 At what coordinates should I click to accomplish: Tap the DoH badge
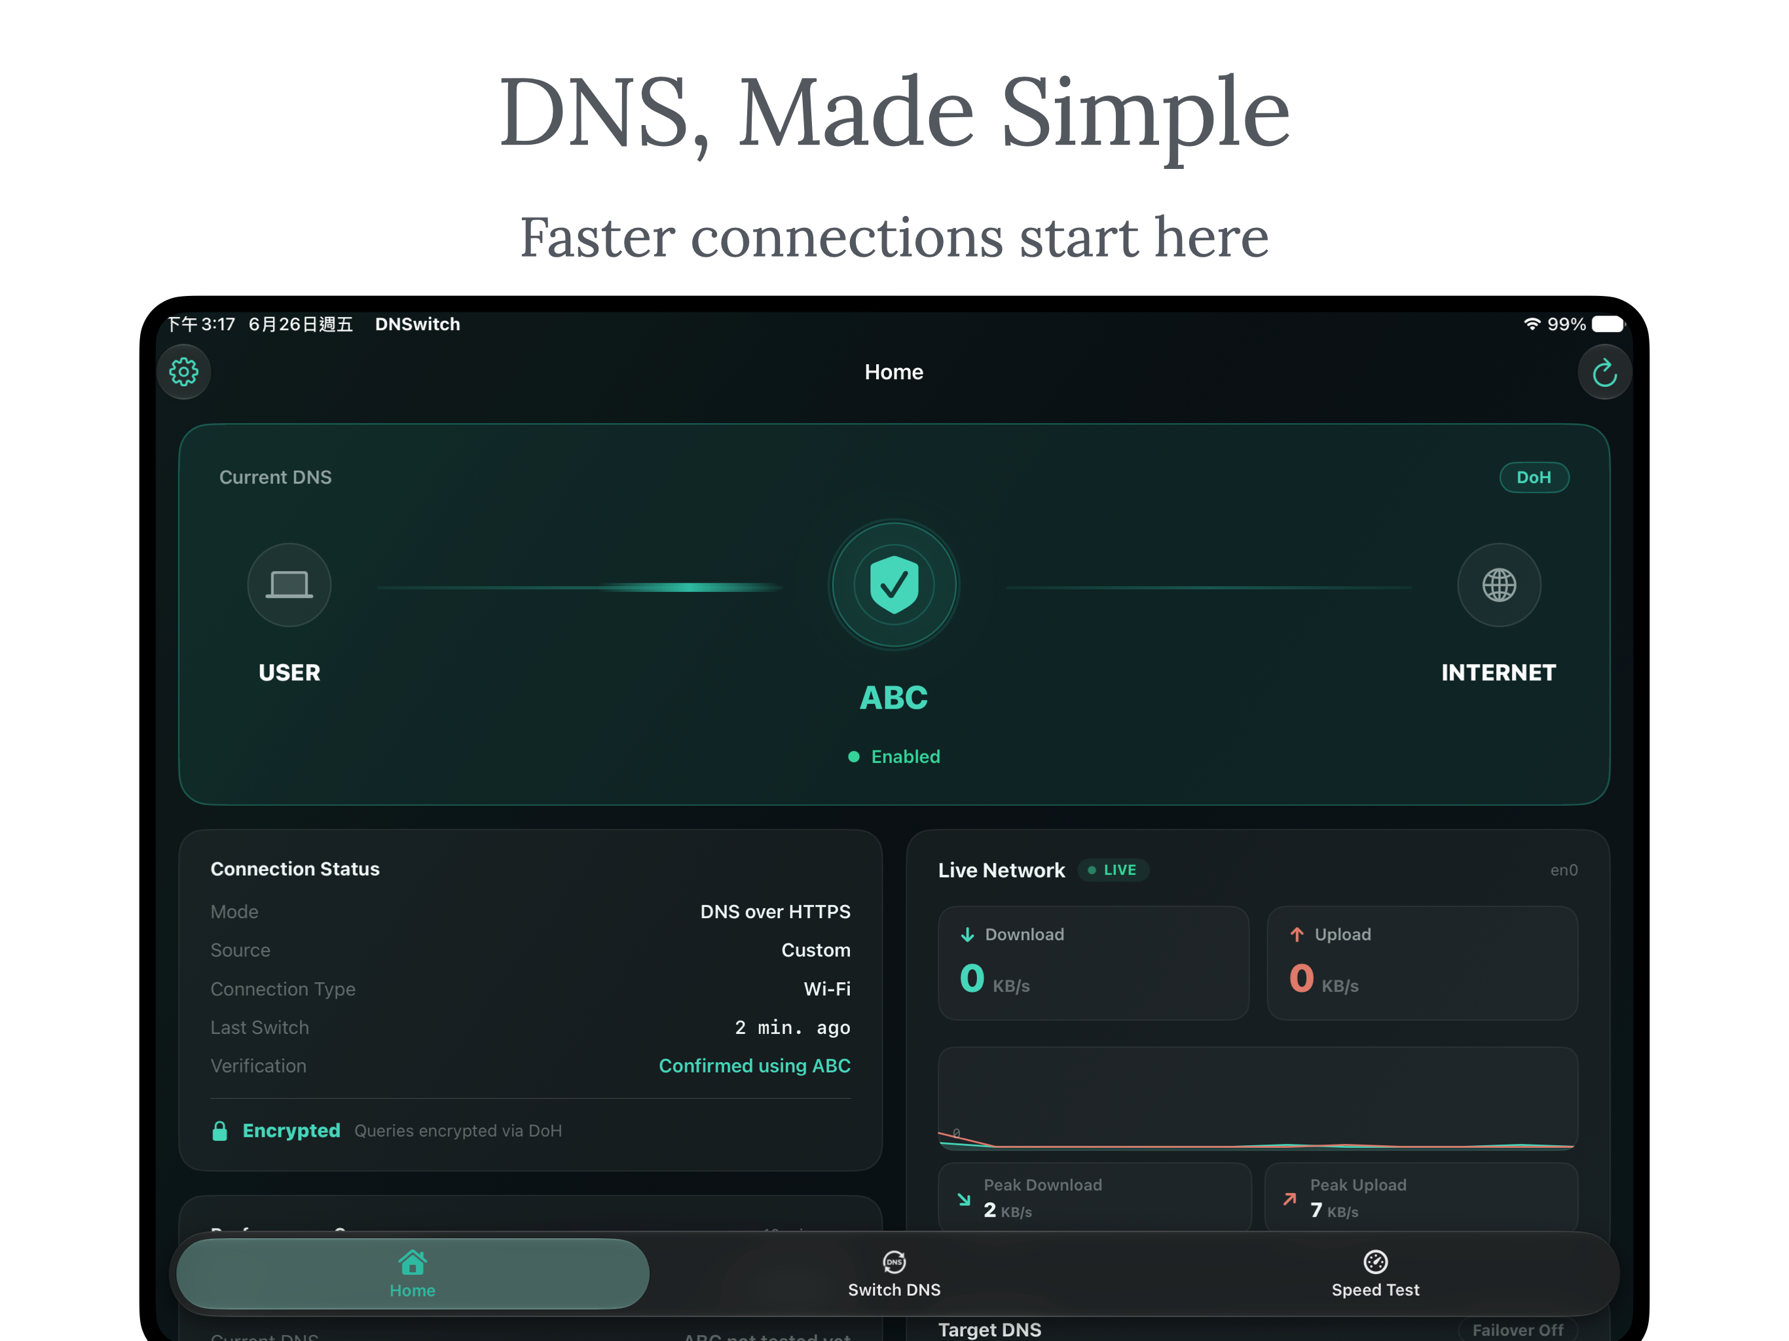1534,477
